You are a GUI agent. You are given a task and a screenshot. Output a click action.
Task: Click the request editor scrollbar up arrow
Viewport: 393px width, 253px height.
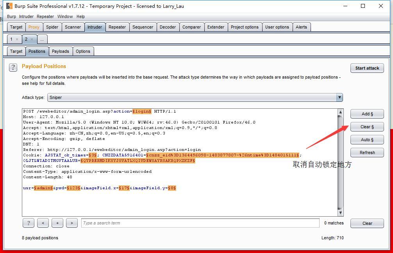(x=340, y=112)
